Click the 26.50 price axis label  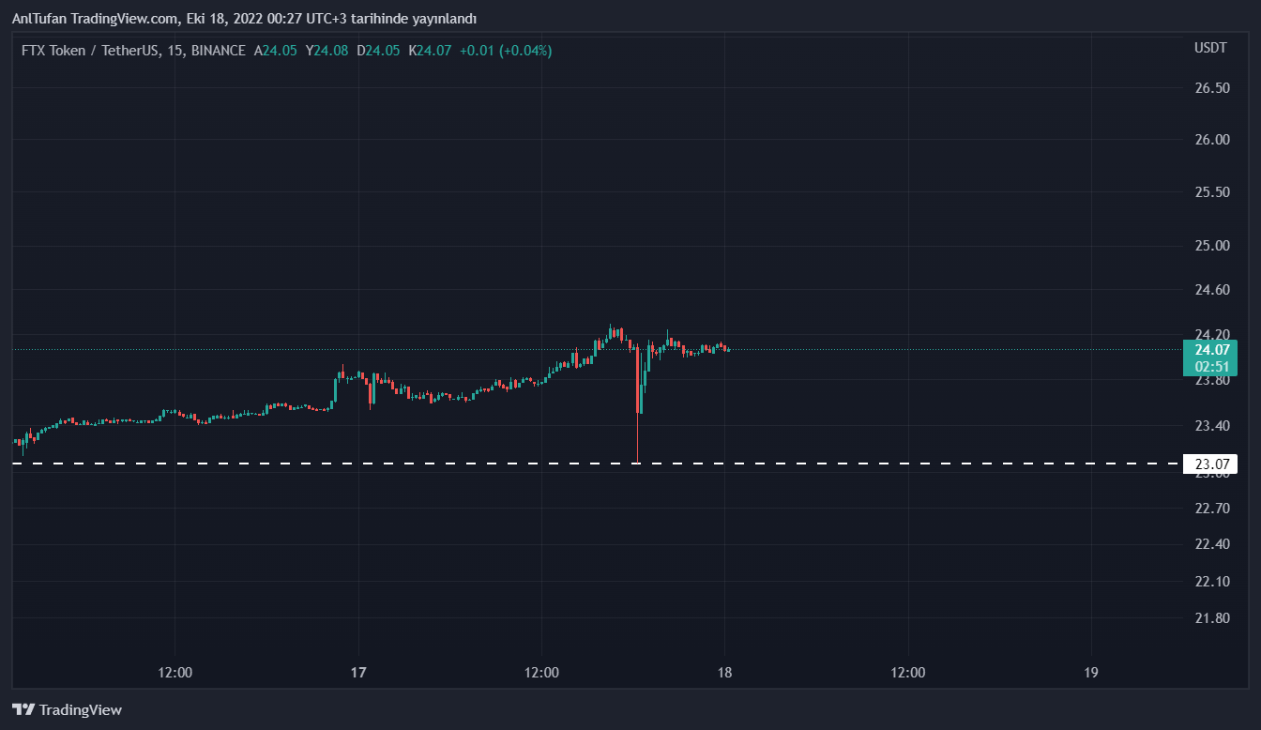[x=1211, y=88]
